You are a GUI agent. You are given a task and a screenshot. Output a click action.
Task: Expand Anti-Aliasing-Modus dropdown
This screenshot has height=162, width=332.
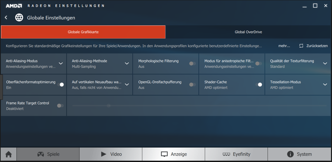61,64
